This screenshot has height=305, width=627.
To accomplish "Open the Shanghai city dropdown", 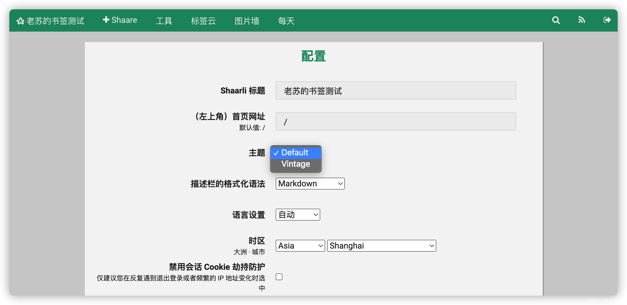I will 382,246.
